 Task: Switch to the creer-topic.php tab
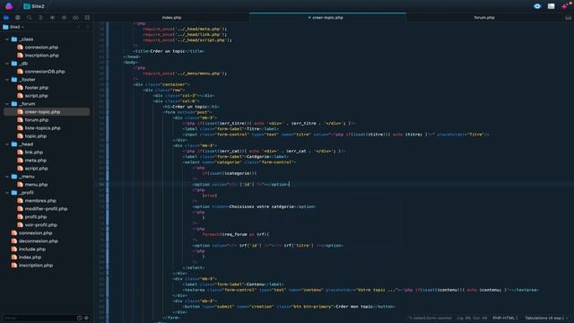(x=327, y=18)
